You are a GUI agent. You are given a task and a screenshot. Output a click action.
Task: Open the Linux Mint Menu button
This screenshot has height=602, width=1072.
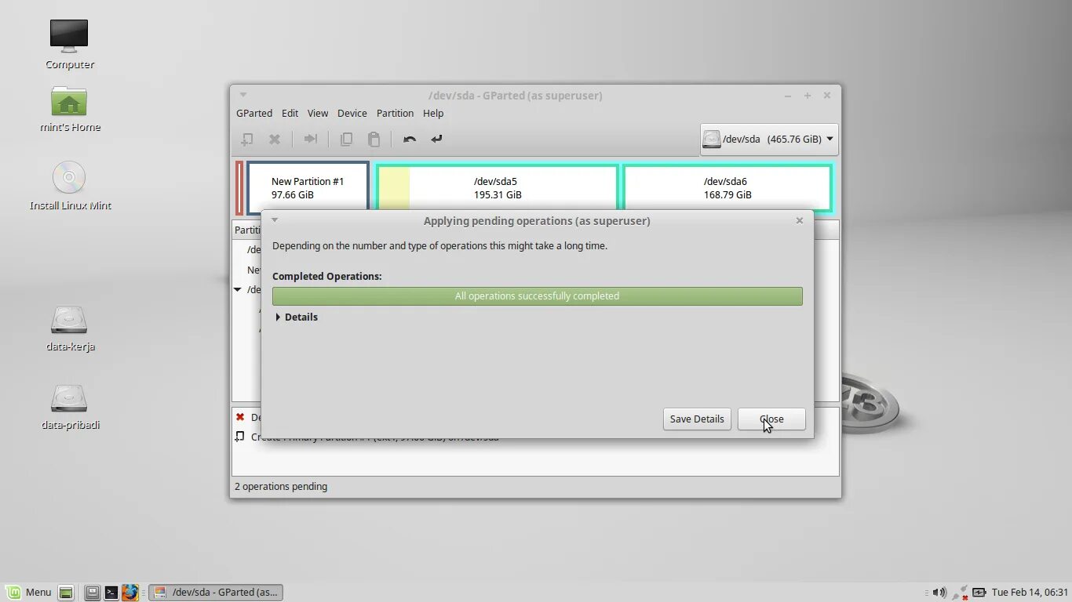(x=29, y=593)
